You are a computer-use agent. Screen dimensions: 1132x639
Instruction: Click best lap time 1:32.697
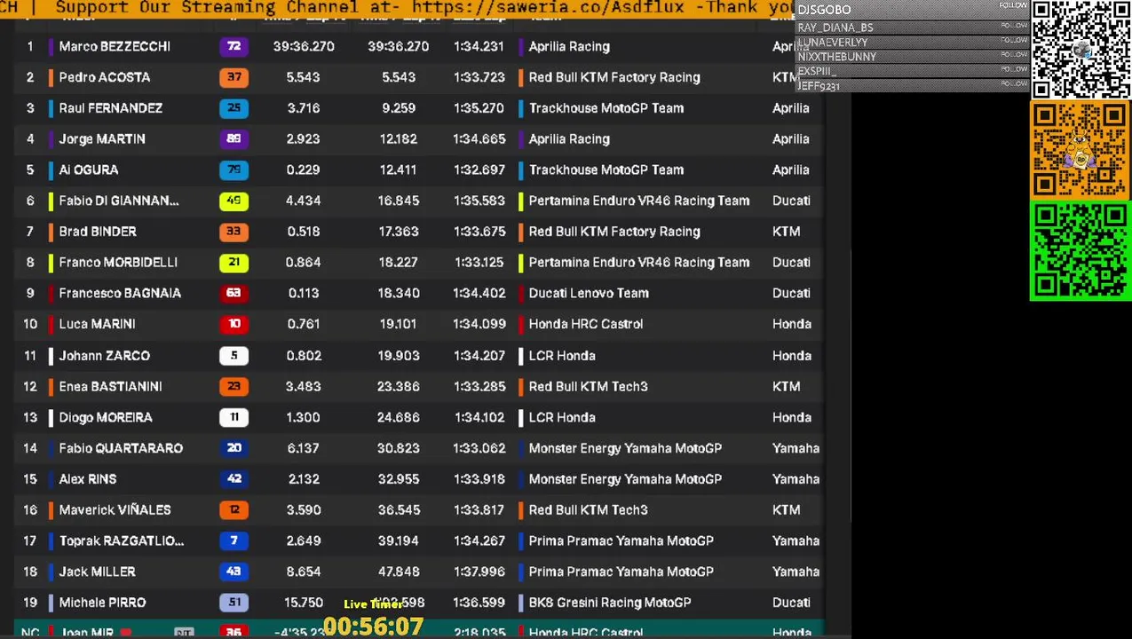point(479,170)
